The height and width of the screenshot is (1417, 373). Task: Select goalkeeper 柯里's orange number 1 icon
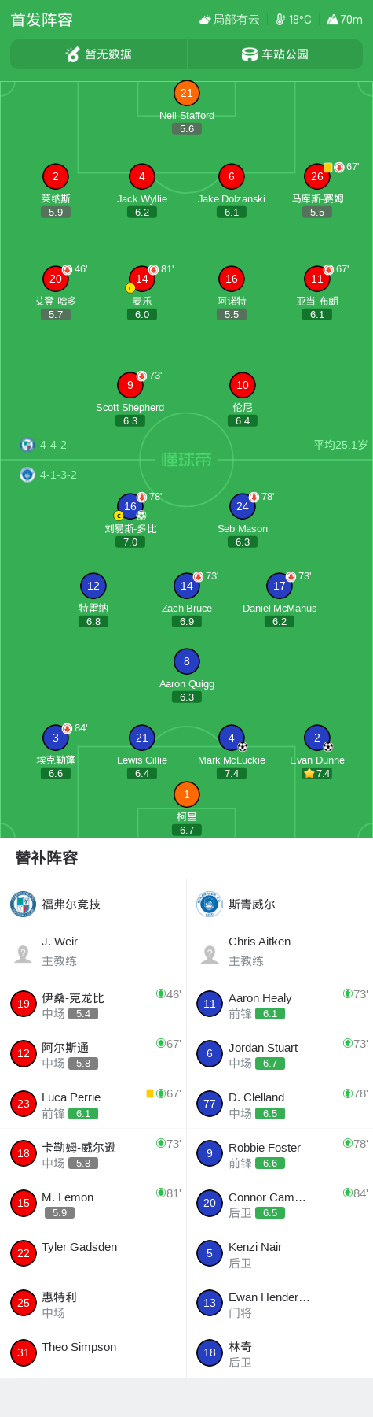click(x=186, y=794)
